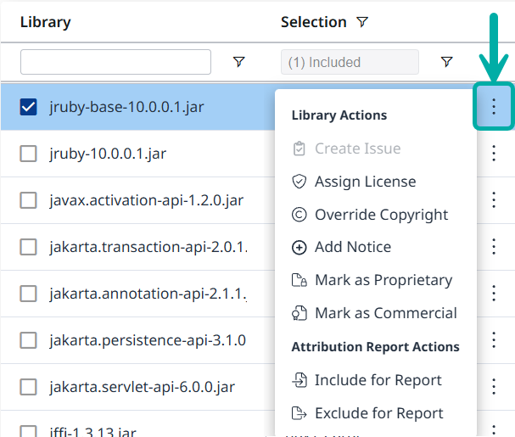Image resolution: width=515 pixels, height=437 pixels.
Task: Choose Include for Report action
Action: (378, 380)
